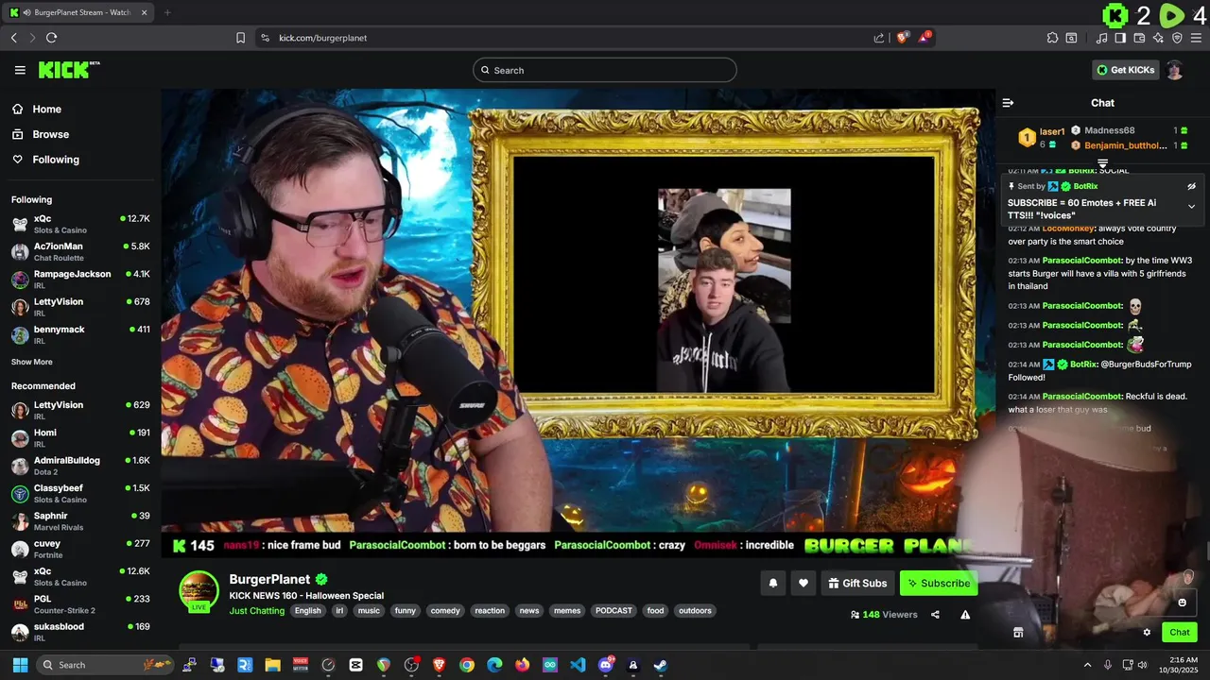Open Brave Rewards triangle icon
The image size is (1210, 680).
924,38
